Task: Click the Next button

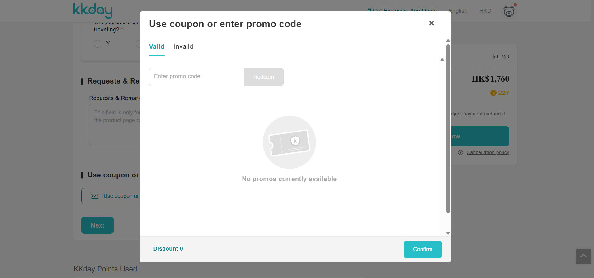Action: (x=97, y=225)
